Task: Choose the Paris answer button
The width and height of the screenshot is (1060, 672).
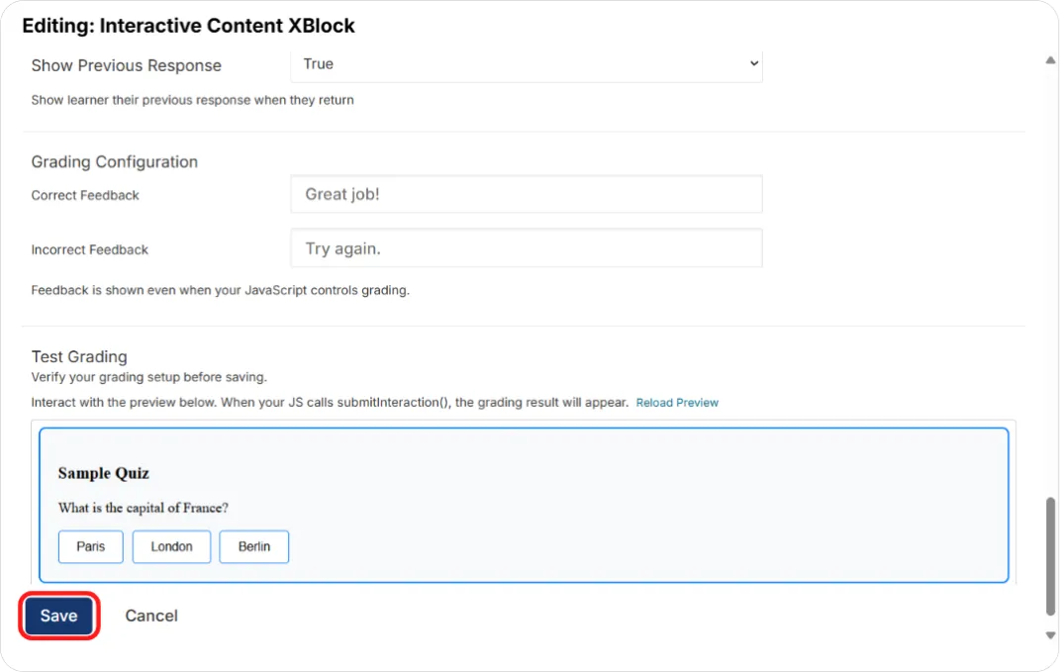Action: pyautogui.click(x=91, y=546)
